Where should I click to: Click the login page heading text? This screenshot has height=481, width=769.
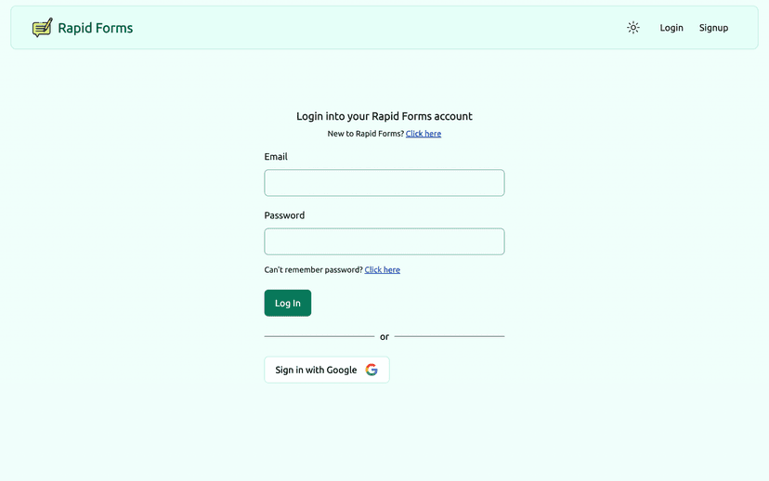(384, 116)
